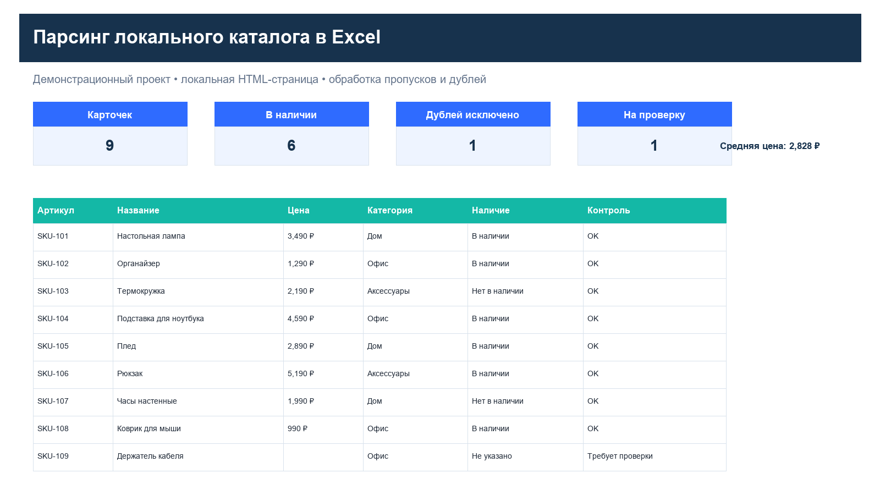Click the "Наличие" column header

click(525, 211)
